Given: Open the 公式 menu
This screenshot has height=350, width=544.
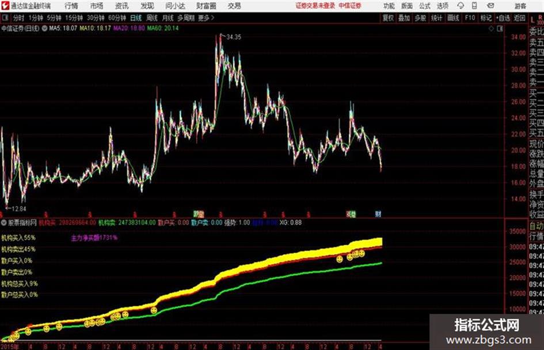Looking at the screenshot, I should pyautogui.click(x=424, y=6).
